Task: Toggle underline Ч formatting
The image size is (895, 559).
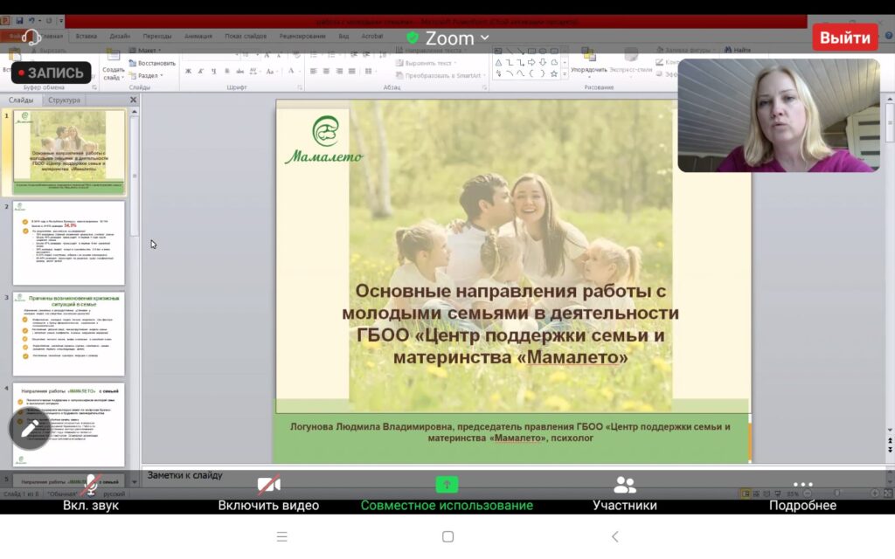Action: pyautogui.click(x=213, y=72)
